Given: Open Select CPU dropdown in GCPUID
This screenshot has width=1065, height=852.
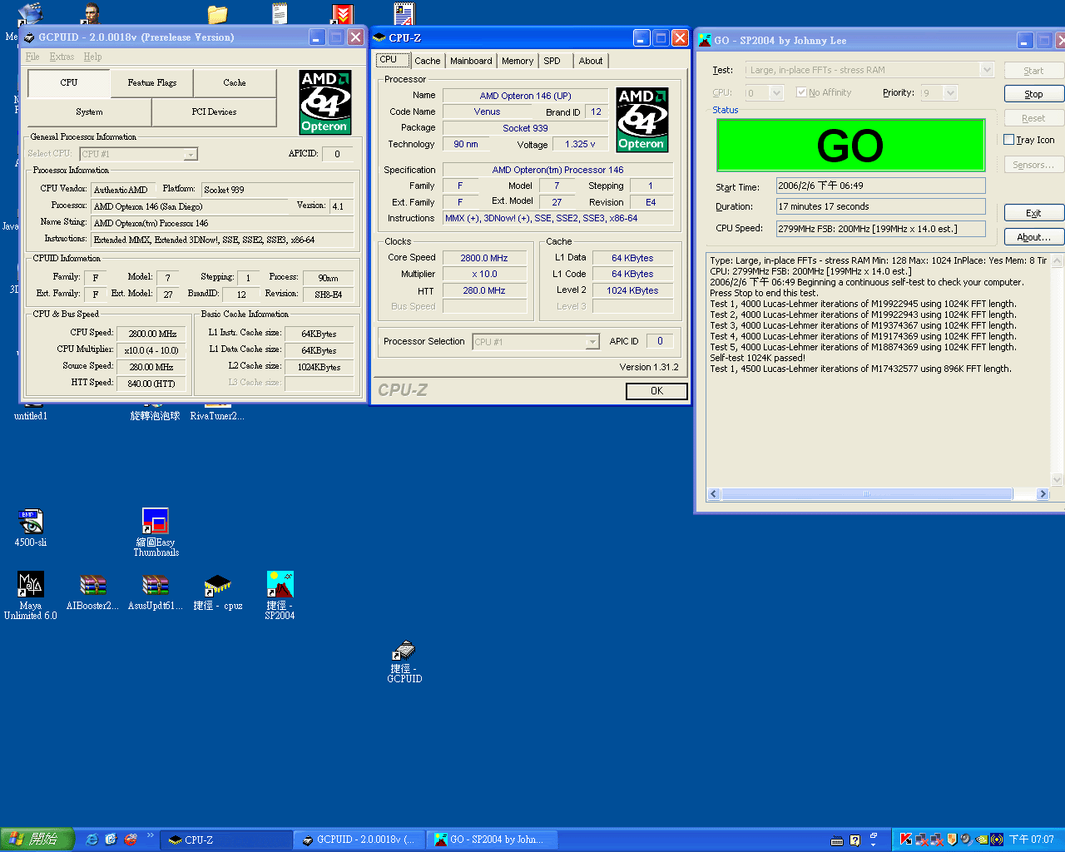Looking at the screenshot, I should [x=191, y=154].
